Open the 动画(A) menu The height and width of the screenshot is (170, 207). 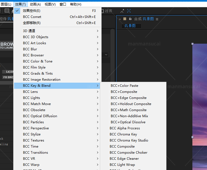tap(35, 4)
